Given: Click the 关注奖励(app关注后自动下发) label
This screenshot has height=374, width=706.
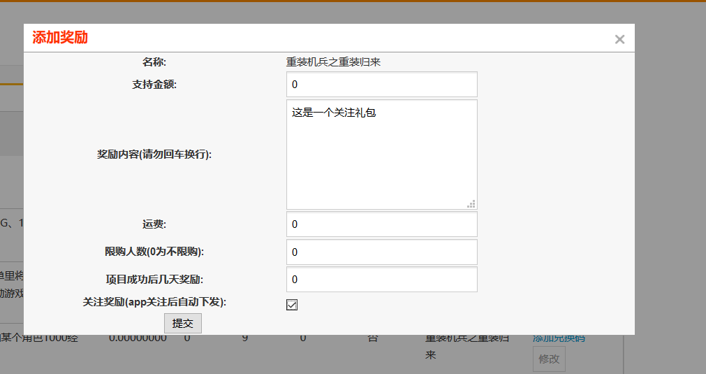Looking at the screenshot, I should pos(154,302).
